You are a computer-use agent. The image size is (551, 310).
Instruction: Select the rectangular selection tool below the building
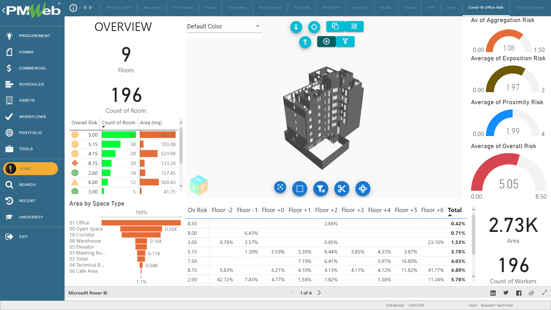tap(300, 189)
